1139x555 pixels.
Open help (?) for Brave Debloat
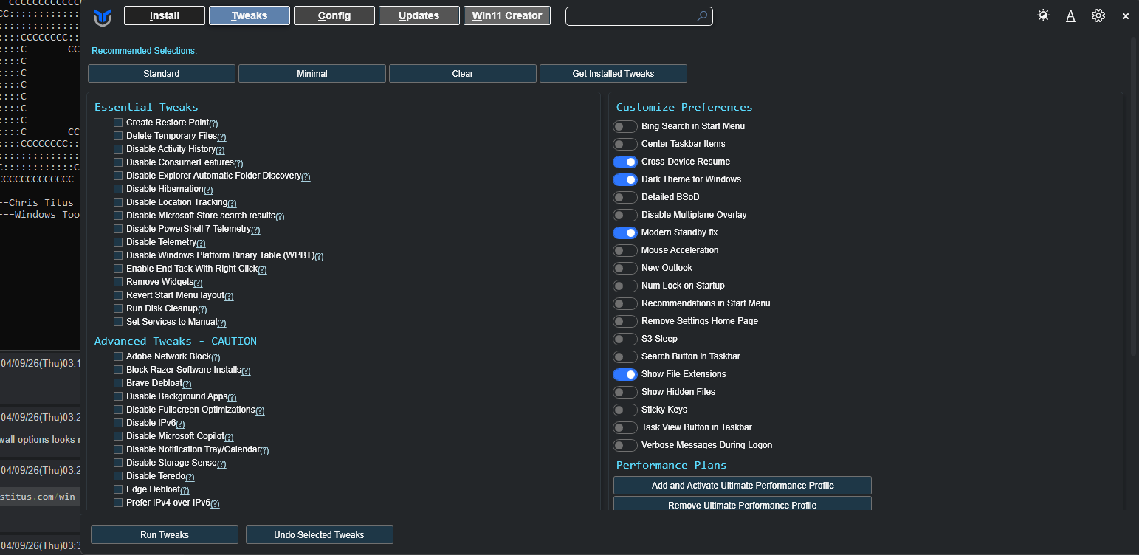point(187,384)
